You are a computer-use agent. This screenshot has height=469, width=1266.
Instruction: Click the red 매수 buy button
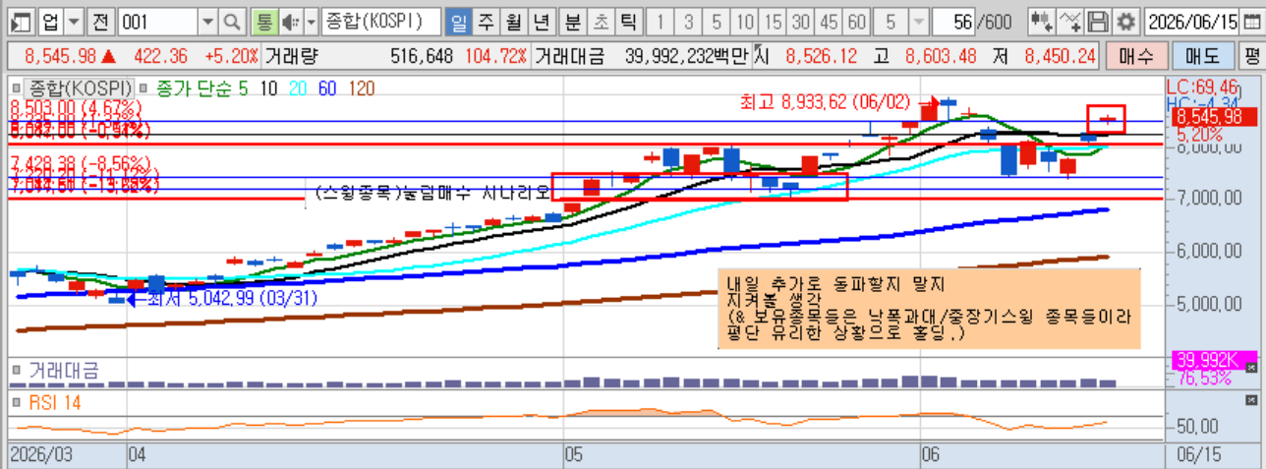click(1136, 57)
